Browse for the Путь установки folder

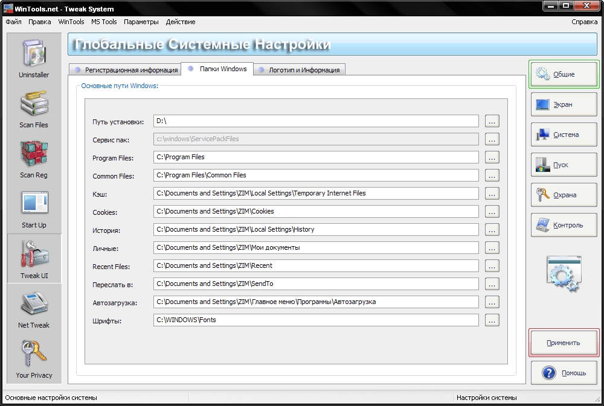click(492, 121)
